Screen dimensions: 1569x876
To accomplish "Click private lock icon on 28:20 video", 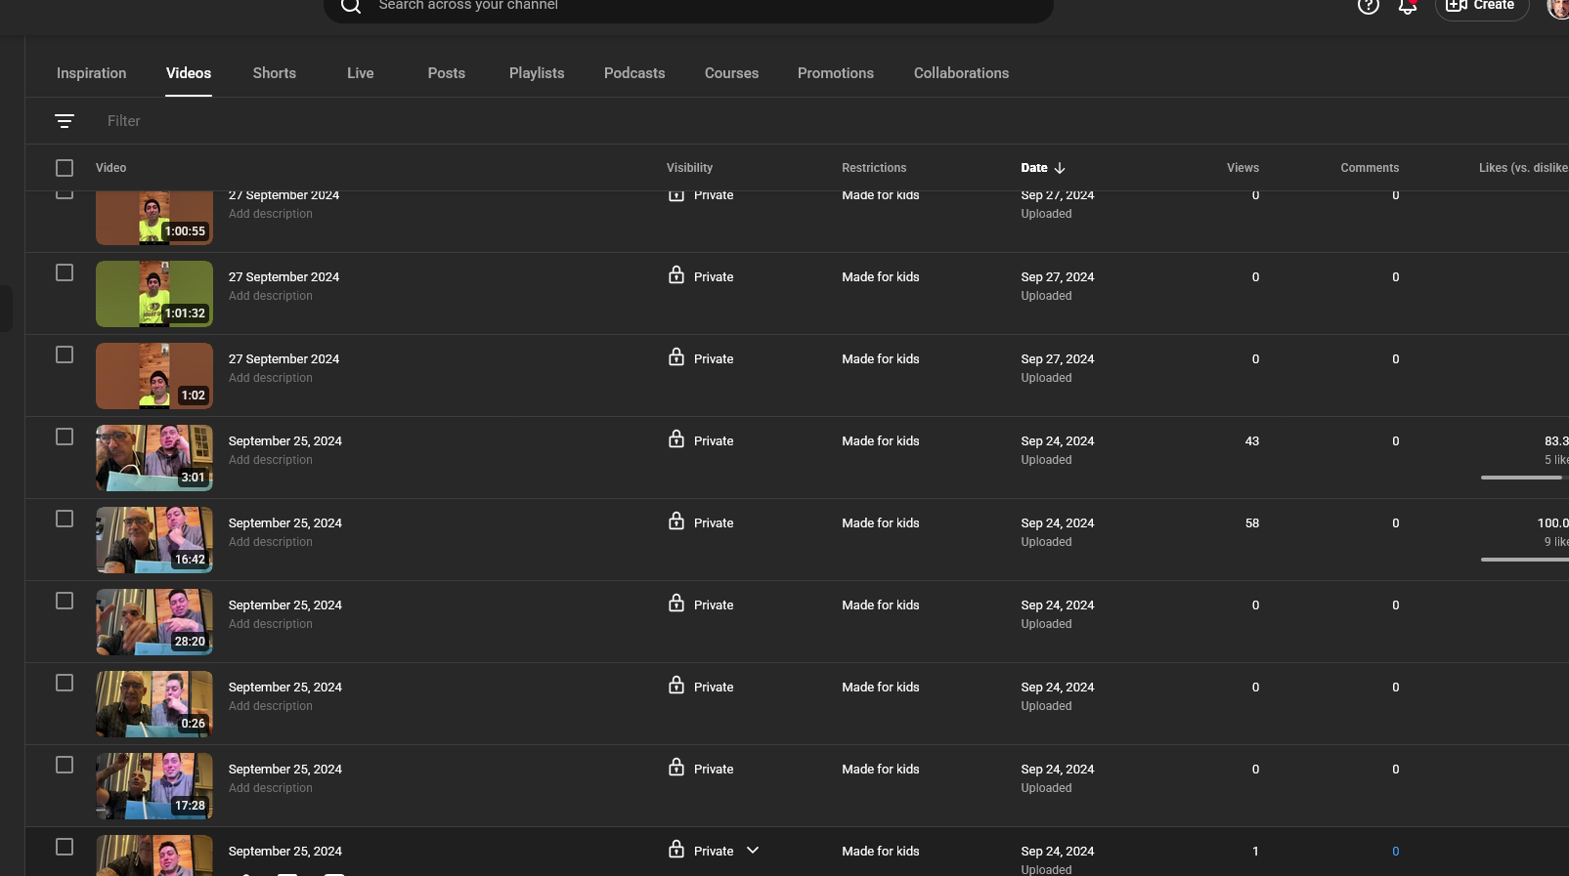I will point(676,605).
